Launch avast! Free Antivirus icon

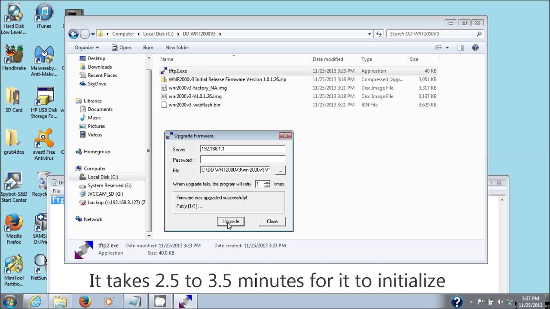[x=44, y=145]
